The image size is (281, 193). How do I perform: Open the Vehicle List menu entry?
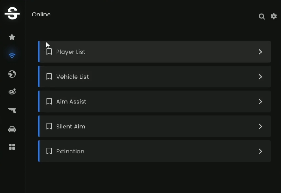click(72, 77)
